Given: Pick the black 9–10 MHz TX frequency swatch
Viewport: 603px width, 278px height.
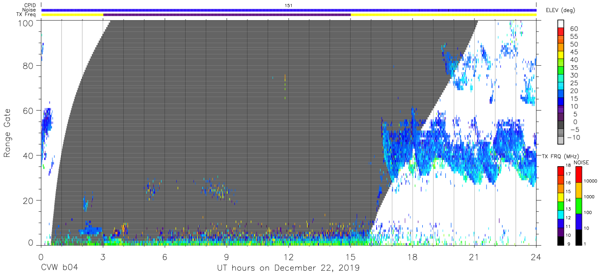Looking at the screenshot, I should point(561,240).
